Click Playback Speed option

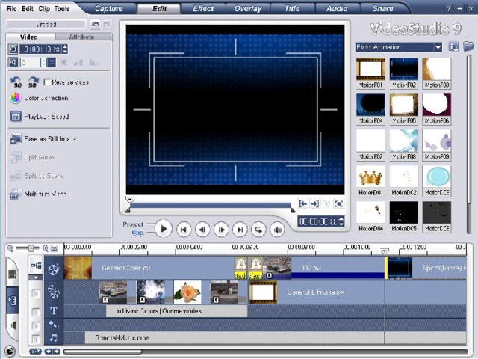pyautogui.click(x=40, y=117)
